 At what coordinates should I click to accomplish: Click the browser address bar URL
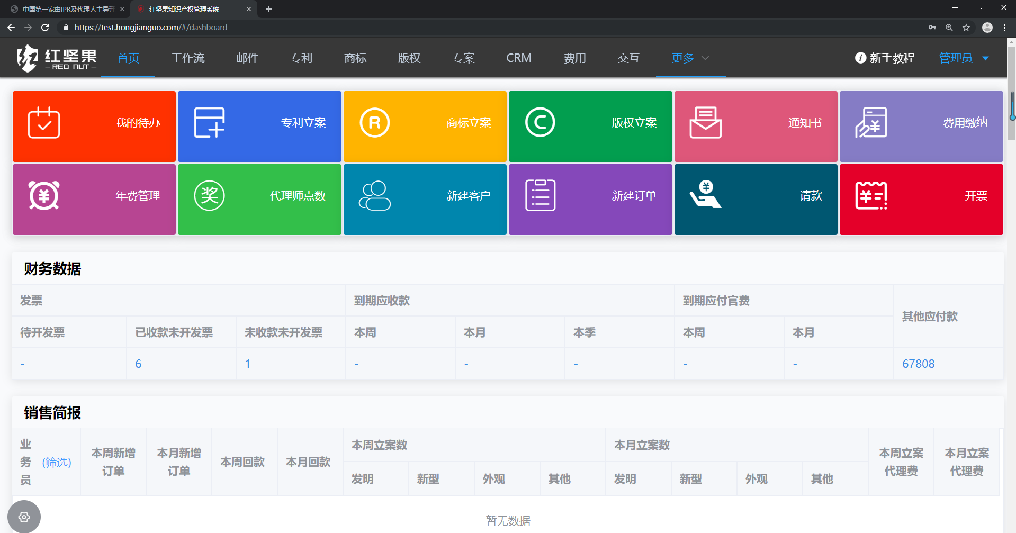coord(151,28)
